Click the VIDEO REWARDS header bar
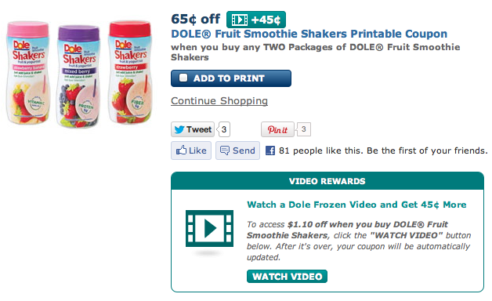Screen dimensions: 492x301 [x=327, y=181]
